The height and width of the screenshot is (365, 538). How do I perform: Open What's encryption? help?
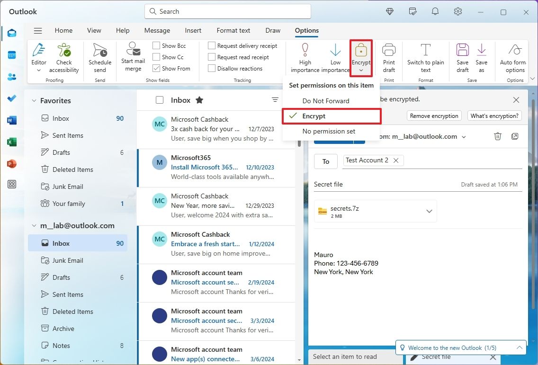(494, 116)
